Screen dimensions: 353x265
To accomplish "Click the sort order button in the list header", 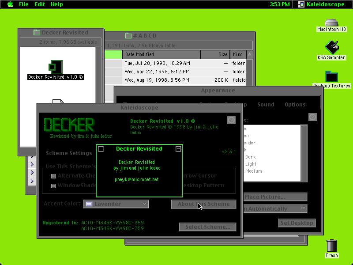I will pyautogui.click(x=250, y=54).
